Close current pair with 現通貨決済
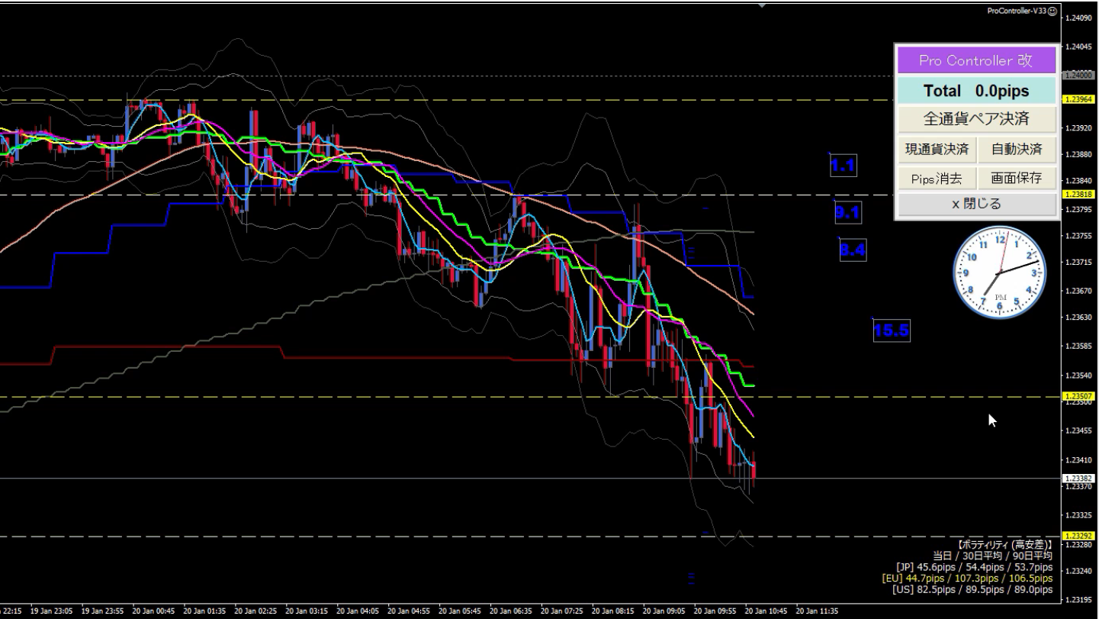This screenshot has height=619, width=1099. tap(937, 150)
